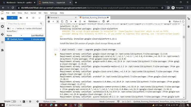Switch to Workbench Vertex AI browser tab
191x107 pixels.
[19, 2]
